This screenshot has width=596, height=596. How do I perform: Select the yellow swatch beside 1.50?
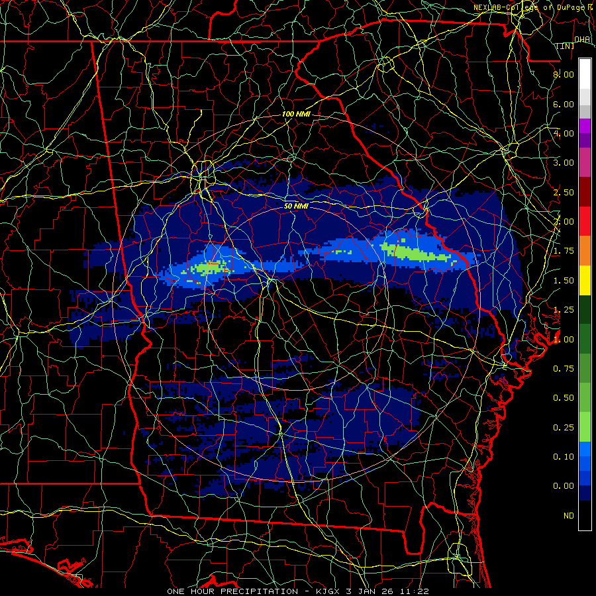[x=585, y=280]
